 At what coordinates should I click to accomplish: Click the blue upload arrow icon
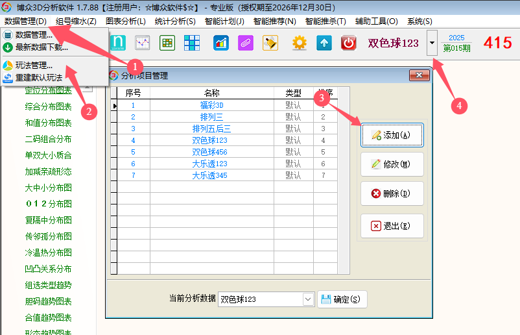click(324, 43)
